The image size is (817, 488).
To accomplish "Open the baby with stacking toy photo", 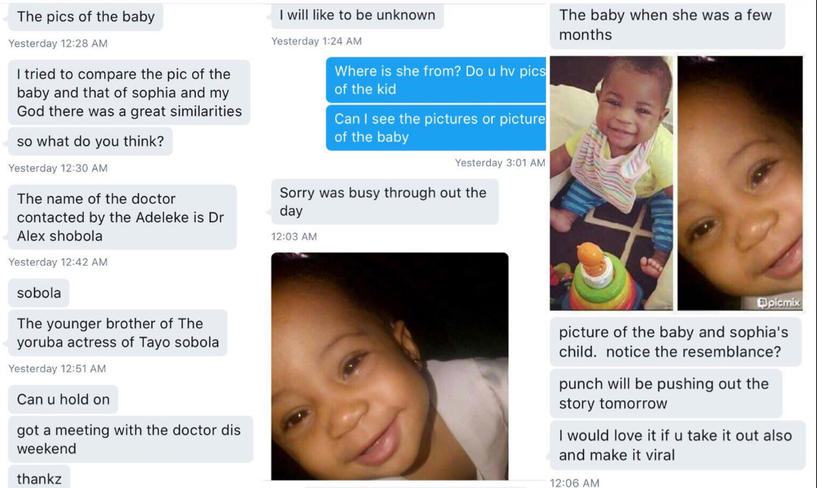I will [x=611, y=183].
